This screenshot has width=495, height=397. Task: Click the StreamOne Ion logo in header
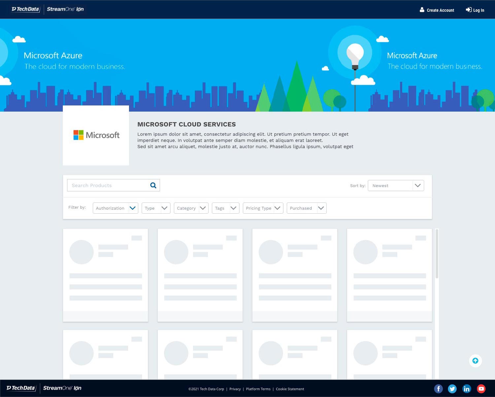coord(65,9)
